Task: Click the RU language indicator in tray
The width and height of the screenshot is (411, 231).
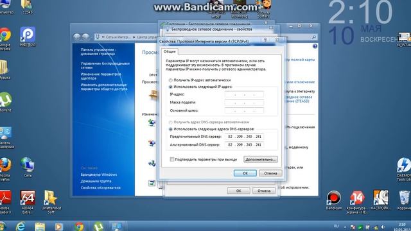Action: tap(337, 226)
